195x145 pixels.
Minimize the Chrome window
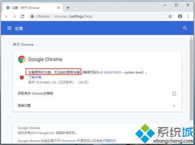point(165,5)
